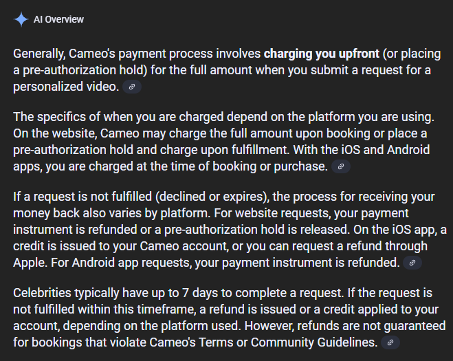This screenshot has width=453, height=361.
Task: Click the bold "charging you upfront" text
Action: click(x=322, y=54)
